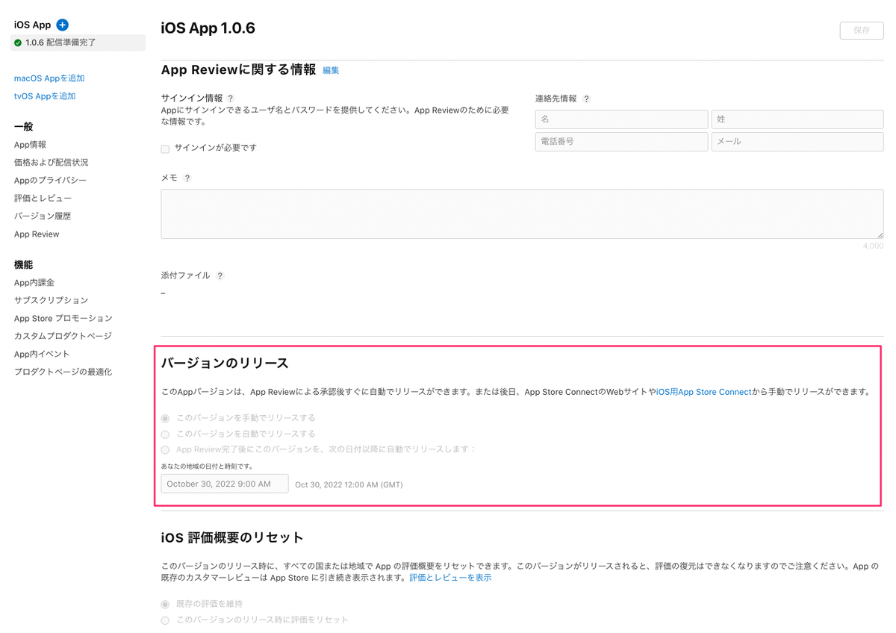Screen dimensions: 896x633
Task: Open the October 30, 2022 9:00 AM date picker
Action: (x=225, y=484)
